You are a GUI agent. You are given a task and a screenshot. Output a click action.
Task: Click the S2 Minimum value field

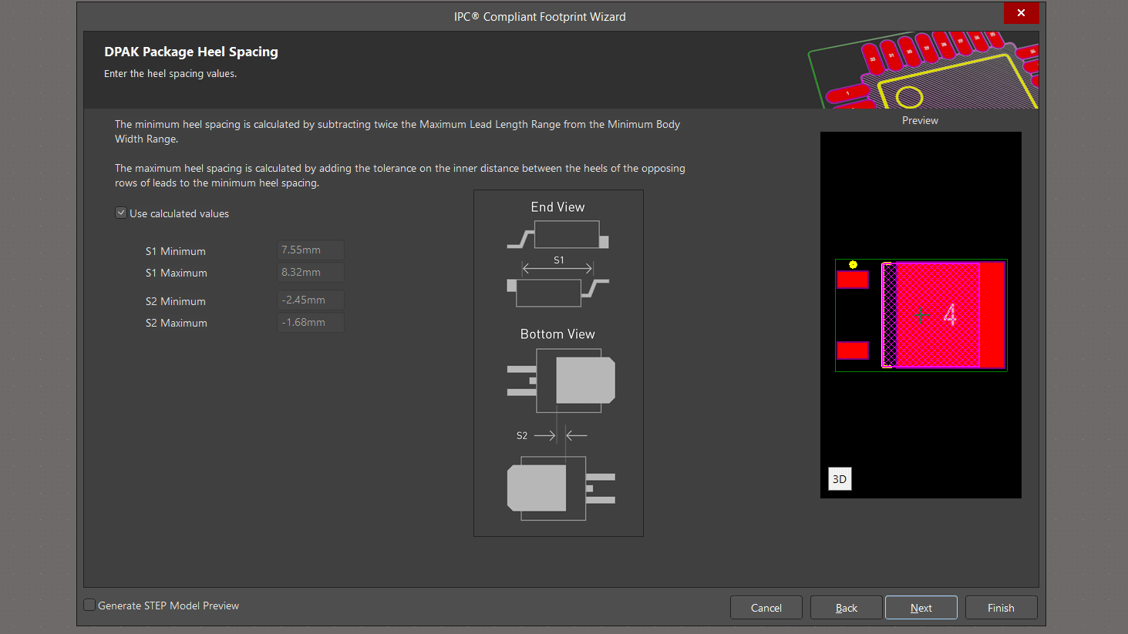pos(310,300)
